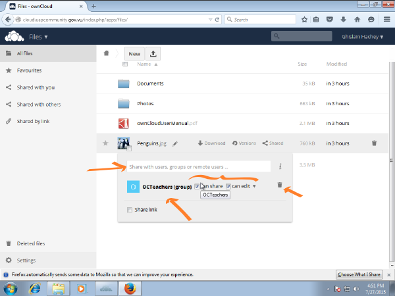This screenshot has height=296, width=395.
Task: Launch Internet Explorer from taskbar
Action: click(36, 289)
